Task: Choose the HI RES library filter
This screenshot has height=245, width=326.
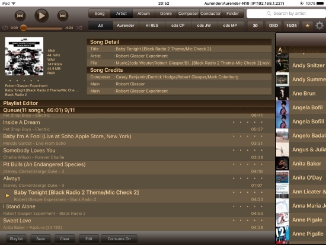Action: click(x=152, y=26)
